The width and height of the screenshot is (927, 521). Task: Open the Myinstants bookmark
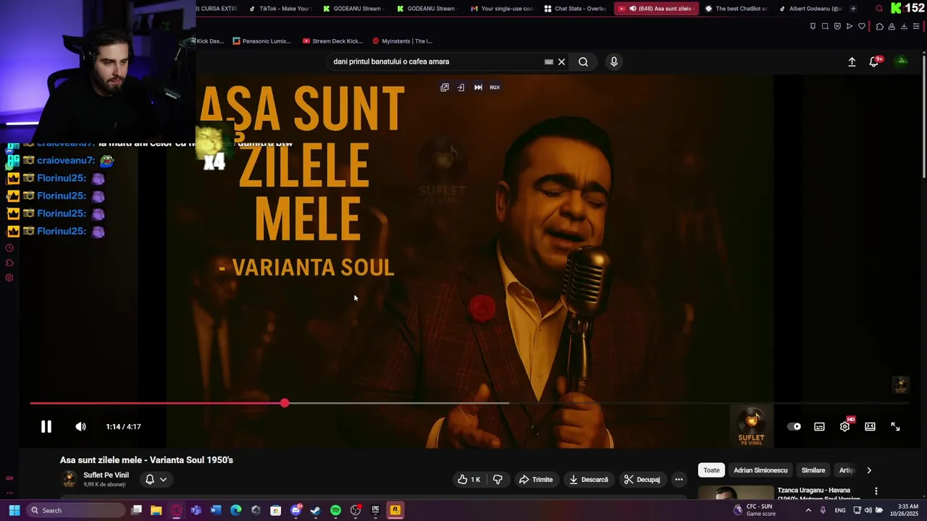coord(402,41)
